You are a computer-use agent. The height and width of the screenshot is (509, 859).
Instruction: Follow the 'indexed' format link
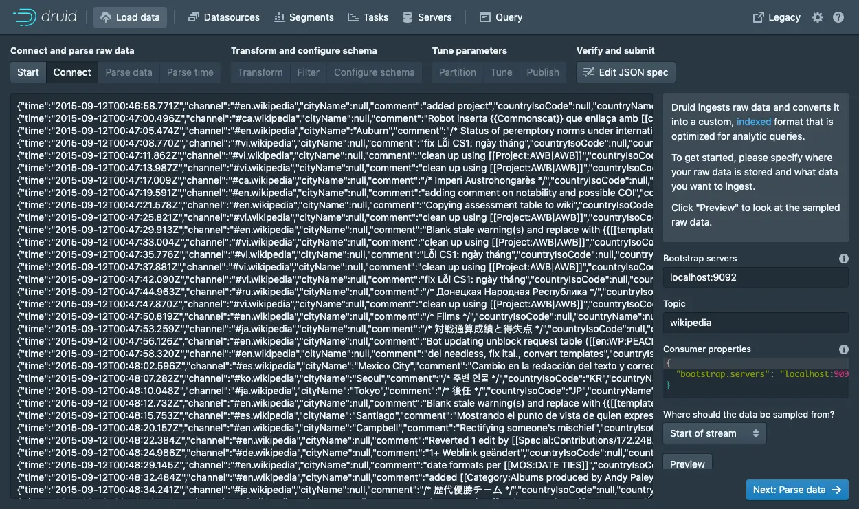[x=754, y=122]
